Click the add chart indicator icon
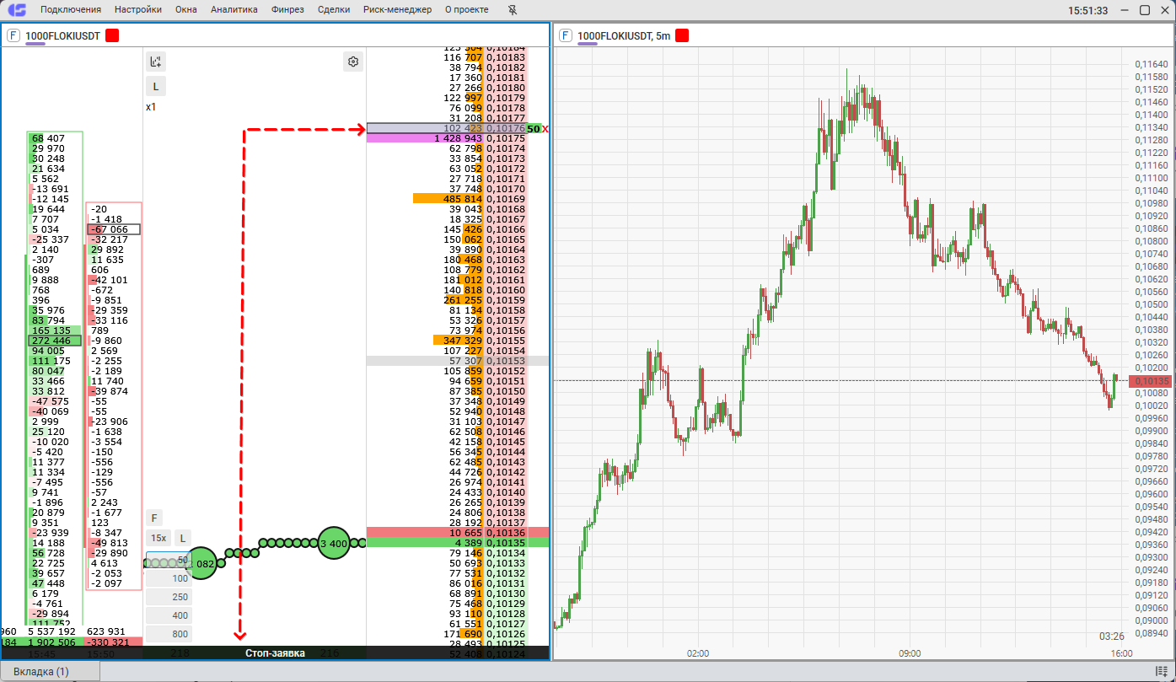 pos(155,62)
